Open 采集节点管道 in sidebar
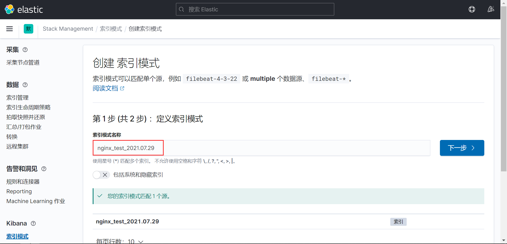The image size is (507, 244). (x=23, y=63)
